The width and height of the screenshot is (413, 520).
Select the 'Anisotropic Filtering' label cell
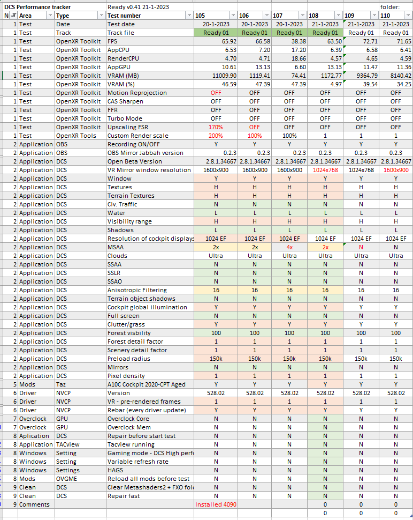point(150,290)
